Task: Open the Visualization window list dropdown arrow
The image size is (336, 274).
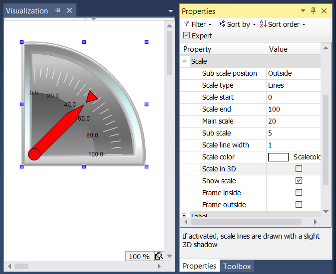Action: click(x=171, y=11)
